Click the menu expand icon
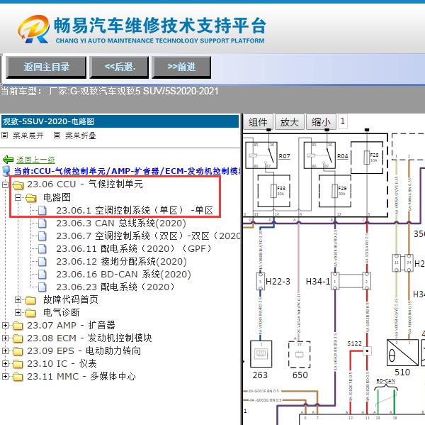Viewport: 425px width, 425px height. click(5, 135)
